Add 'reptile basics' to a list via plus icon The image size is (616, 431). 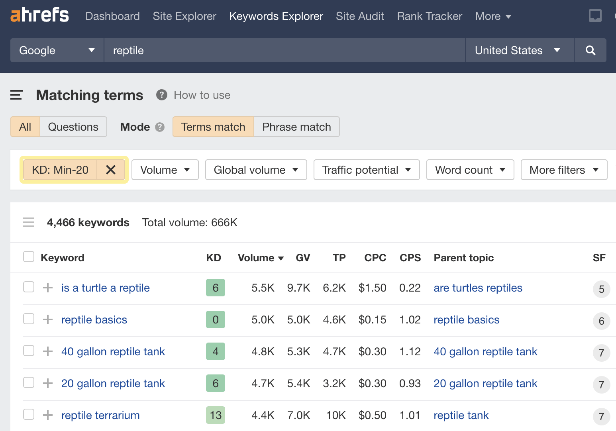click(x=47, y=319)
